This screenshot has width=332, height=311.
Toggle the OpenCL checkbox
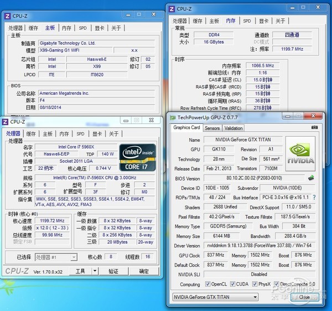pos(207,284)
